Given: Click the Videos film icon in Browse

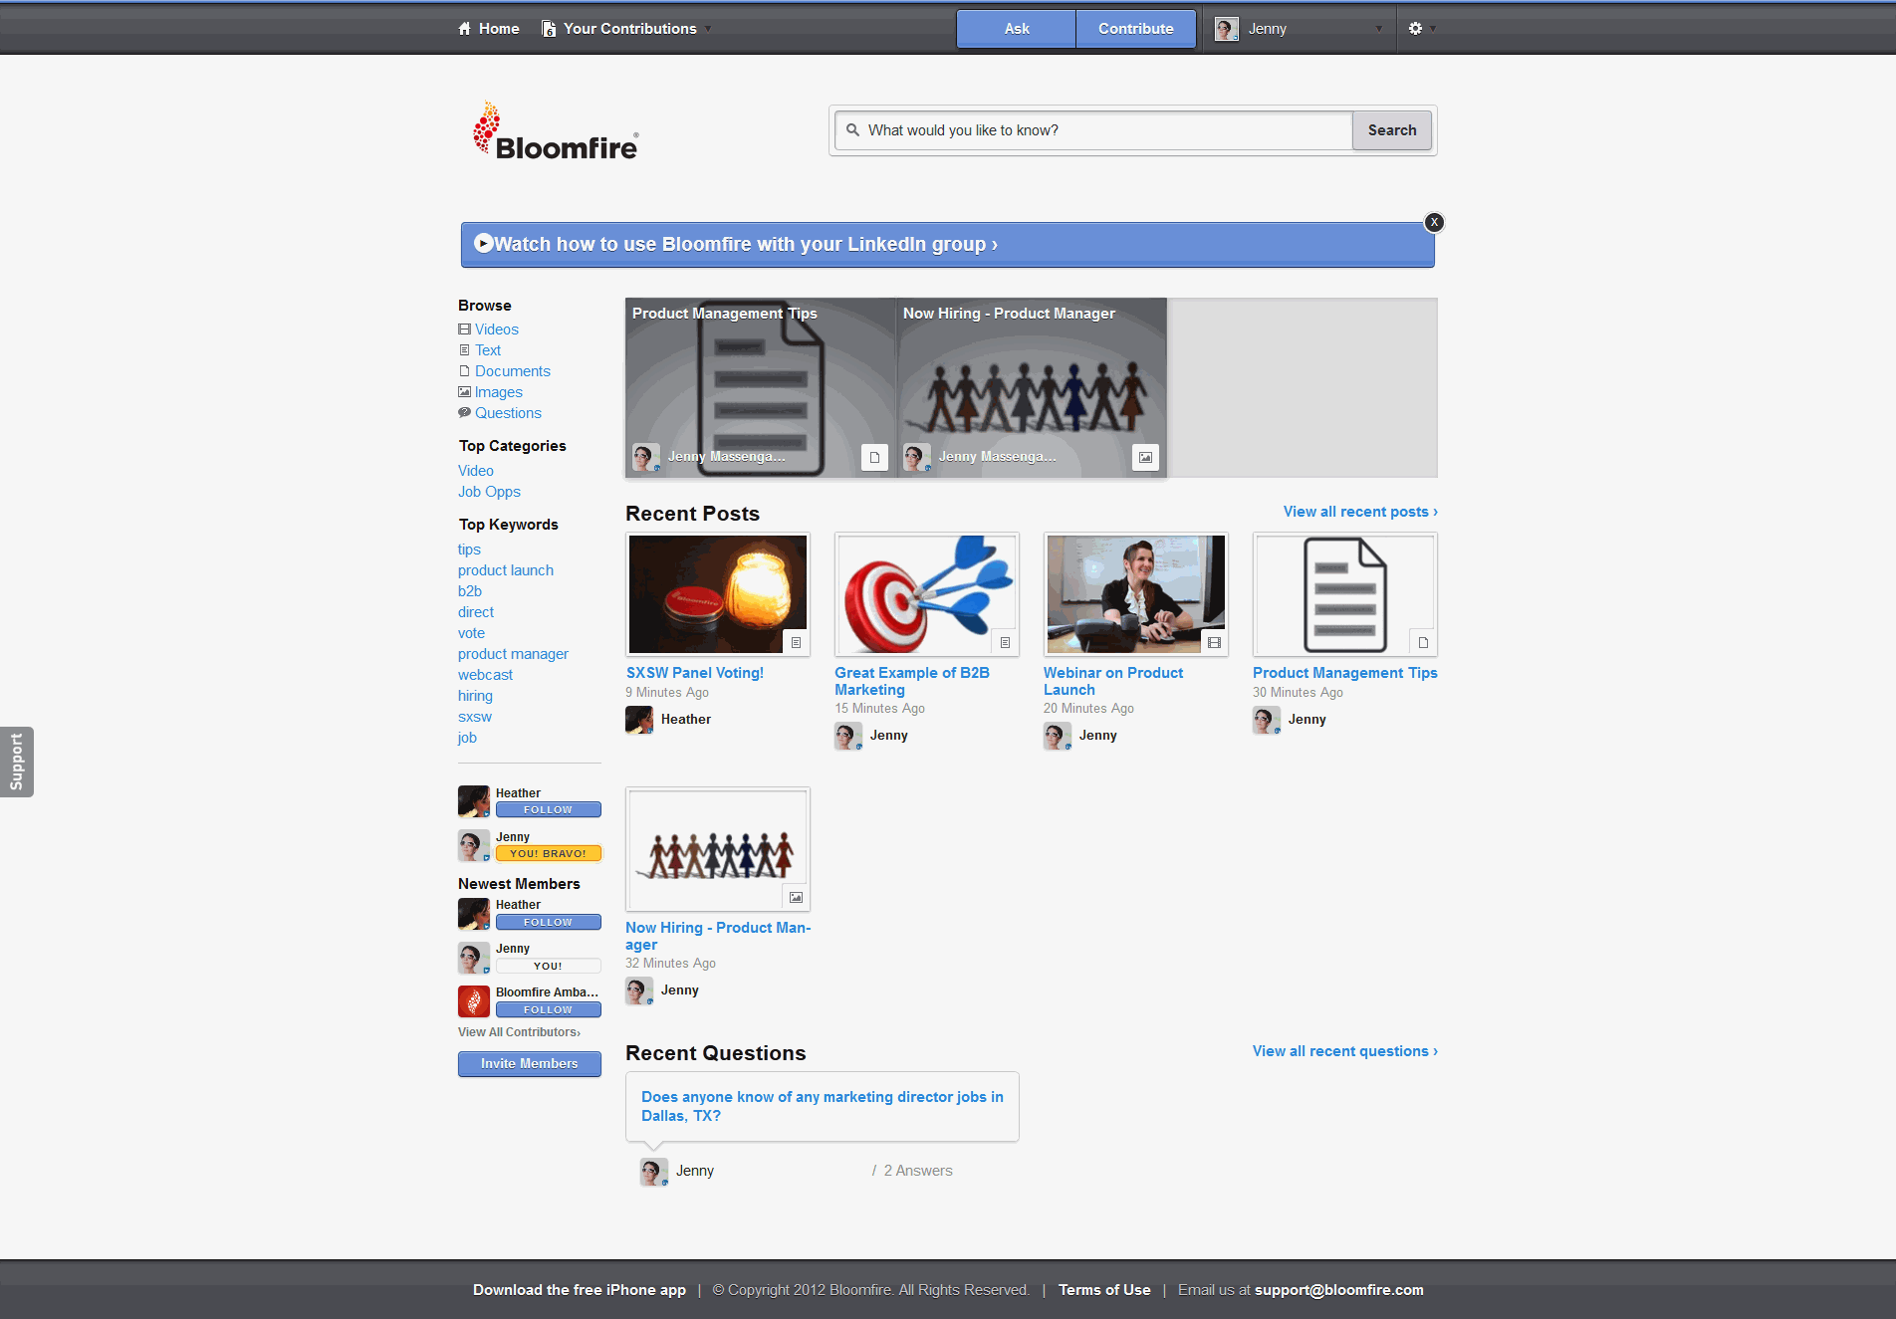Looking at the screenshot, I should tap(464, 330).
